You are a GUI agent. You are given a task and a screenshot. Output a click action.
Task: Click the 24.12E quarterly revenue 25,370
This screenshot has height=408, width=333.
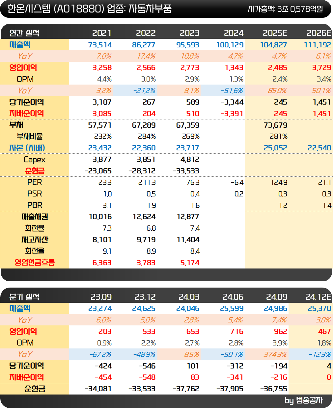319,309
